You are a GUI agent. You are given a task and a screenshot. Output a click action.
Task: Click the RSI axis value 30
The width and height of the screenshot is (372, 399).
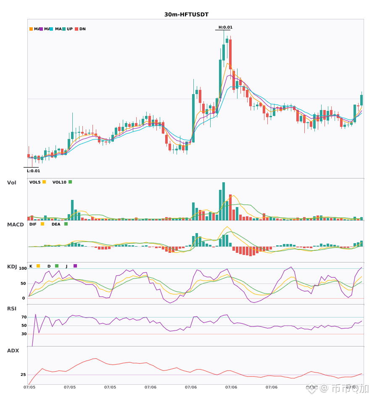coord(24,334)
